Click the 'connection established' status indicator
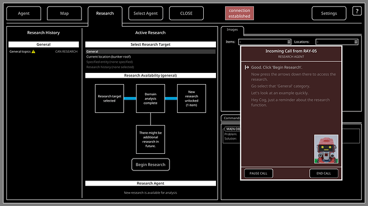Viewport: 368px width, 206px height. click(239, 13)
